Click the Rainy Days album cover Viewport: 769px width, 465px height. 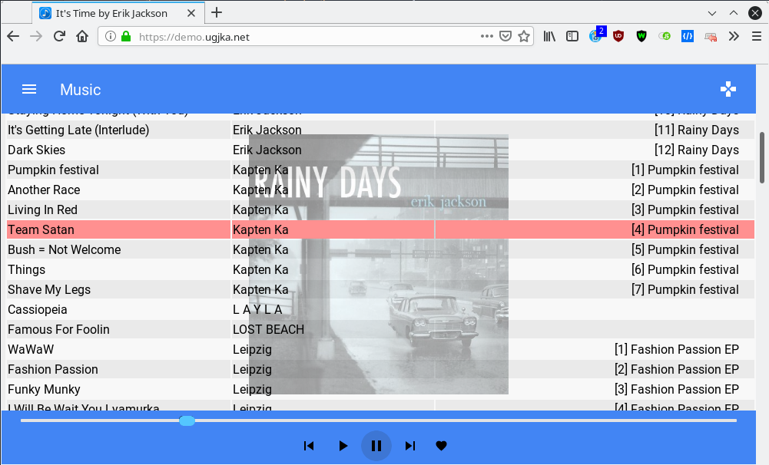tap(379, 264)
